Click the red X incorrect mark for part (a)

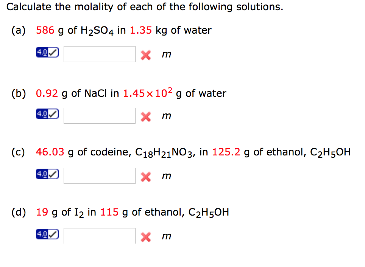tap(145, 54)
